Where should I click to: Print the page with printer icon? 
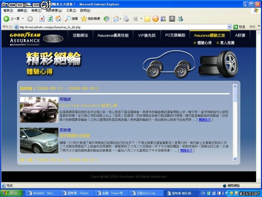pyautogui.click(x=126, y=18)
